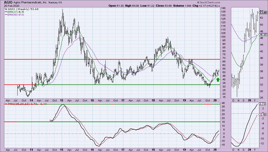Click the -15 label on PMO axis
This screenshot has width=268, height=152.
tap(223, 145)
